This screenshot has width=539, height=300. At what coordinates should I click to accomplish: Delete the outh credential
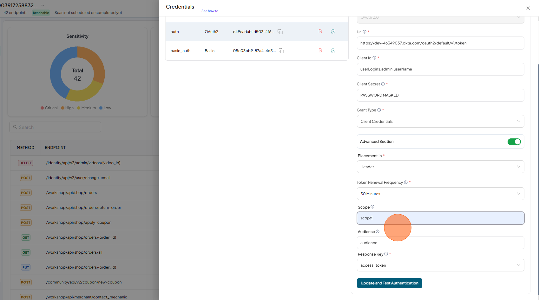[320, 31]
